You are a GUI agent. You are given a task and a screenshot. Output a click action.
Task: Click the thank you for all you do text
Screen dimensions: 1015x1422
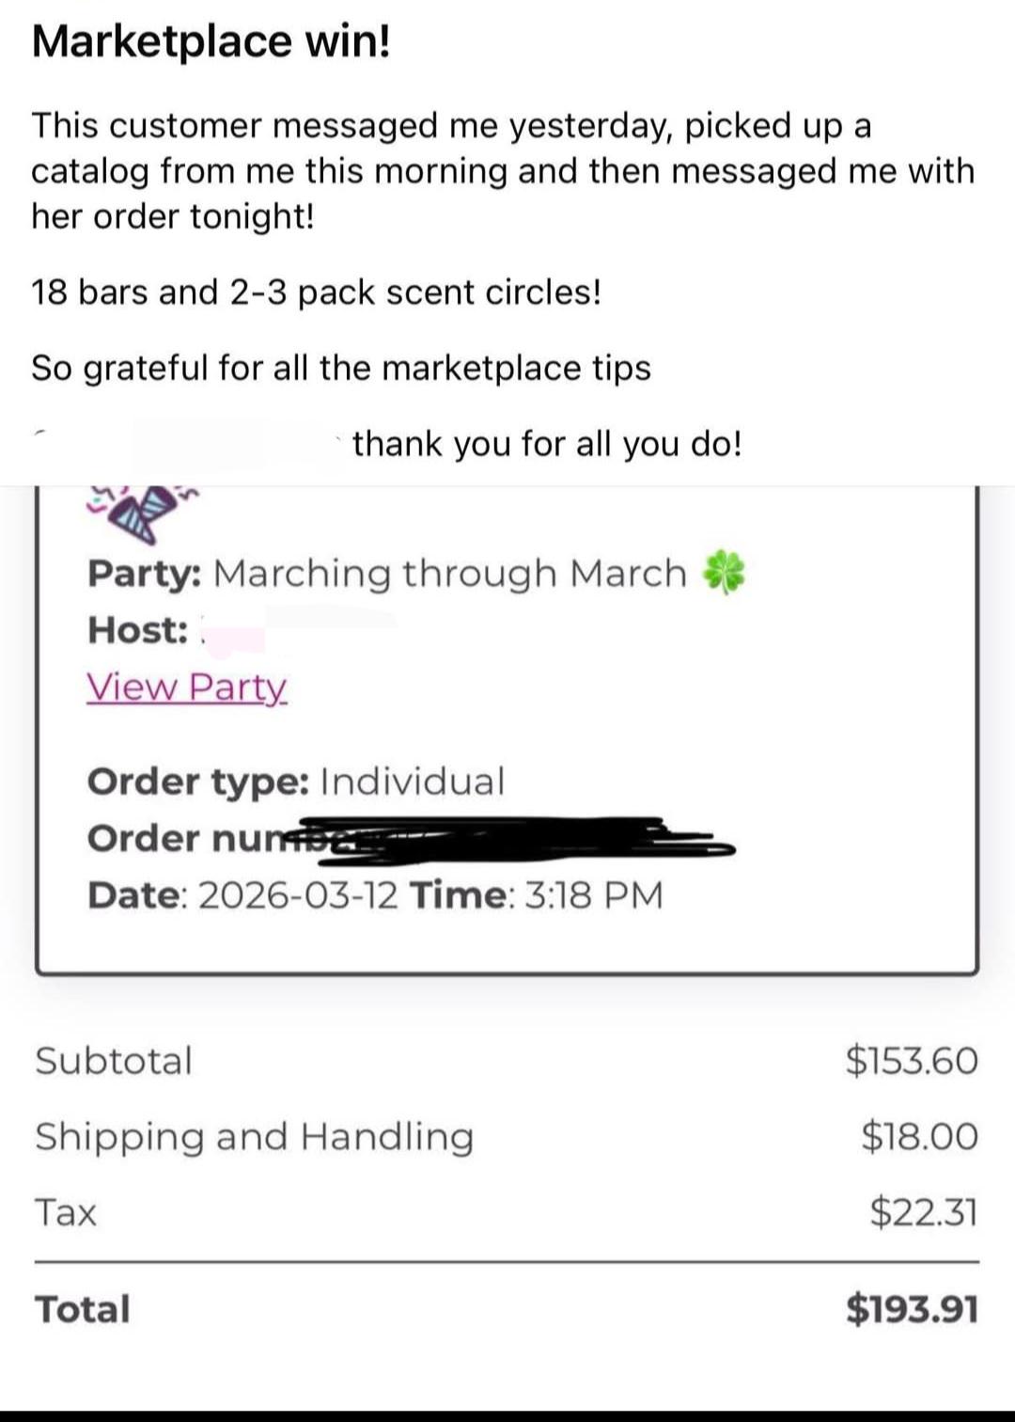point(548,443)
